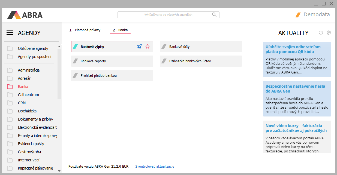Click the refresh icon next to Aktuality

point(321,33)
